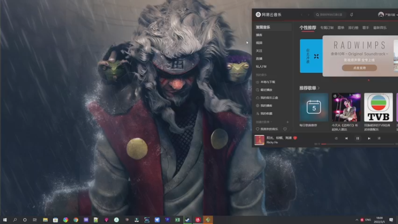
Task: Skip to the previous track
Action: (346, 138)
